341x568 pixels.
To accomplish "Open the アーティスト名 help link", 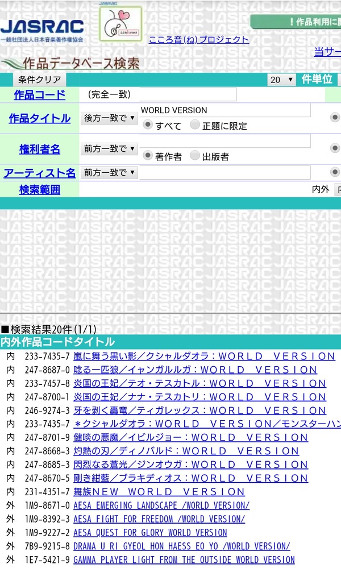I will click(x=40, y=173).
